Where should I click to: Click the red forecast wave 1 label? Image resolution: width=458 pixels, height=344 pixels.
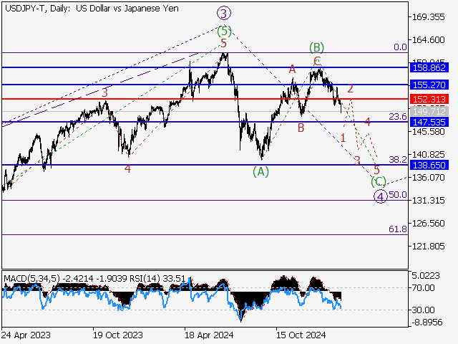343,137
